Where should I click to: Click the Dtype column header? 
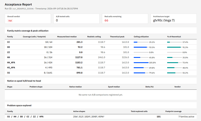[x=10, y=87]
